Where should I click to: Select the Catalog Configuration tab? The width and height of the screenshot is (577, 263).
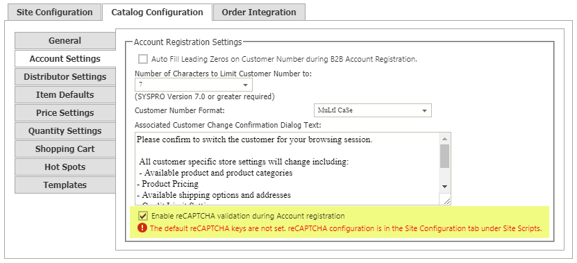(x=157, y=12)
